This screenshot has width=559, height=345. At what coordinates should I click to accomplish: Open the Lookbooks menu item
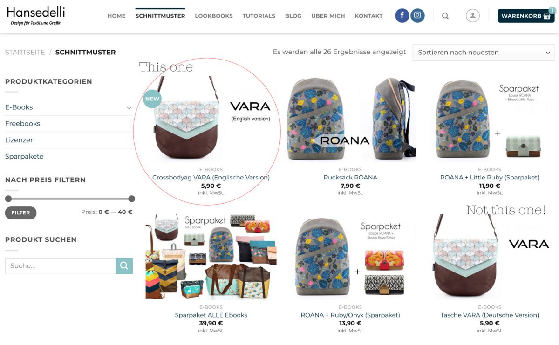point(214,16)
